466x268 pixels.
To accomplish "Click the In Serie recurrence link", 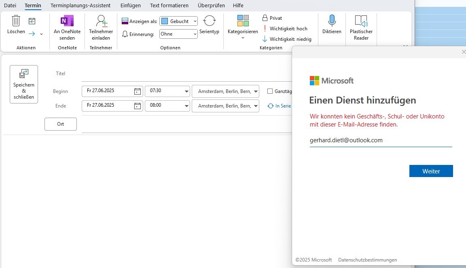I will coord(279,106).
